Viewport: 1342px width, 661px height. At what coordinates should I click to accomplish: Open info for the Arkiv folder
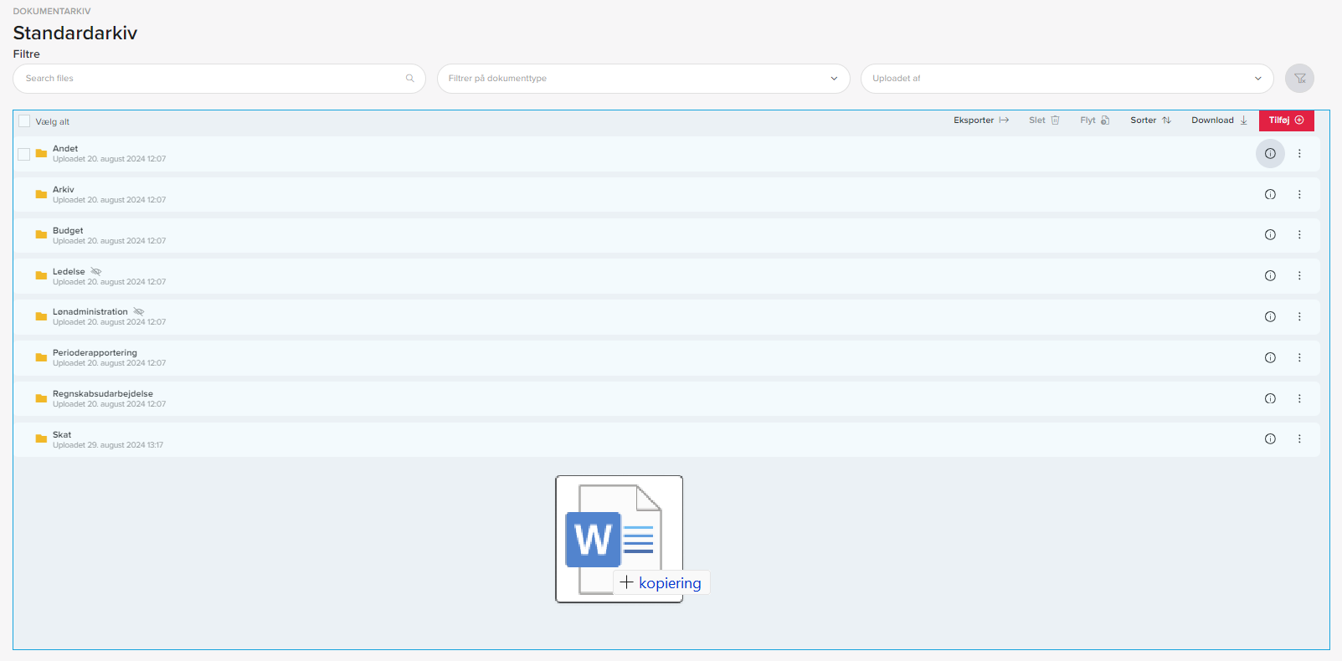pyautogui.click(x=1270, y=194)
